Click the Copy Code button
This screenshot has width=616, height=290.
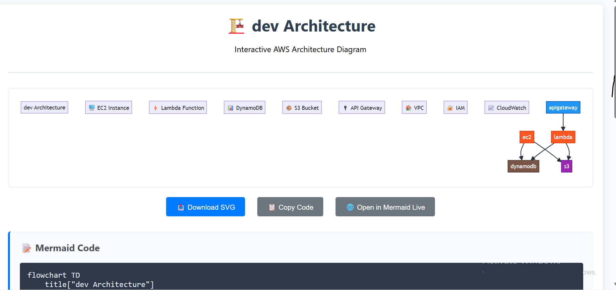[x=290, y=207]
